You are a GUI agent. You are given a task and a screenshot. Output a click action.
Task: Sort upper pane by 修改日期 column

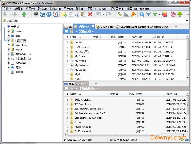click(x=141, y=37)
